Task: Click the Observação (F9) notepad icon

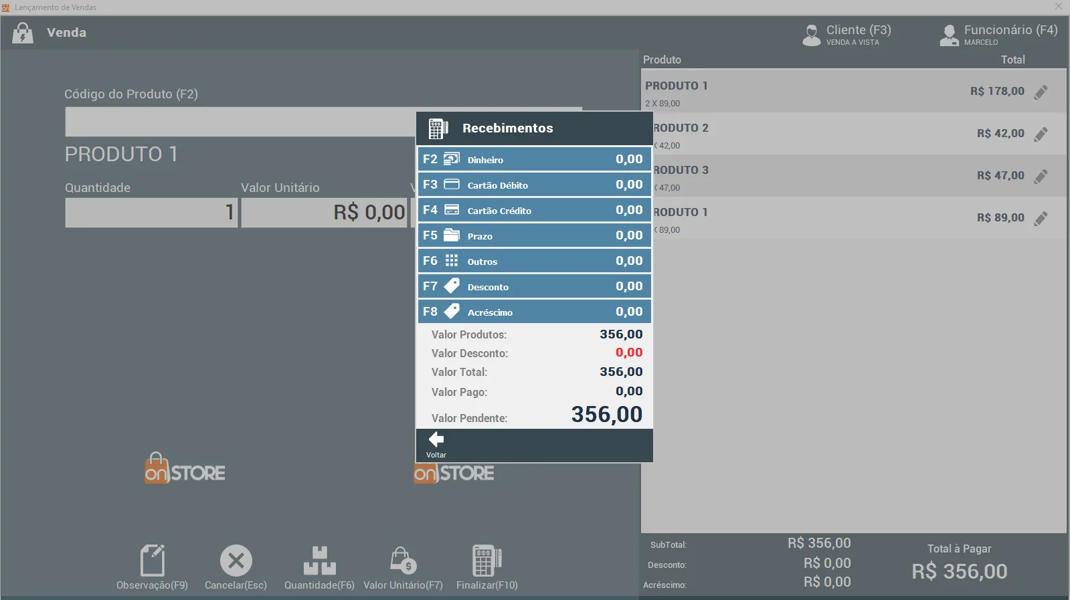Action: [x=153, y=561]
